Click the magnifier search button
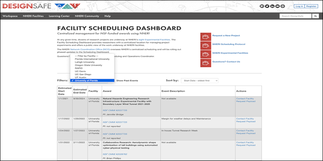This screenshot has height=161, width=323. click(x=315, y=16)
